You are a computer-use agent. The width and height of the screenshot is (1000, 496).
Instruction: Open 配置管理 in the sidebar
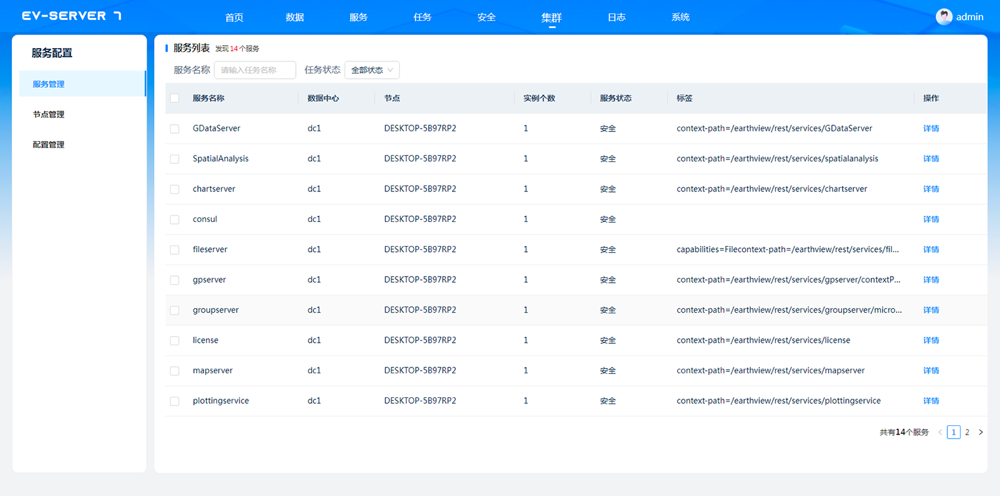pos(49,145)
